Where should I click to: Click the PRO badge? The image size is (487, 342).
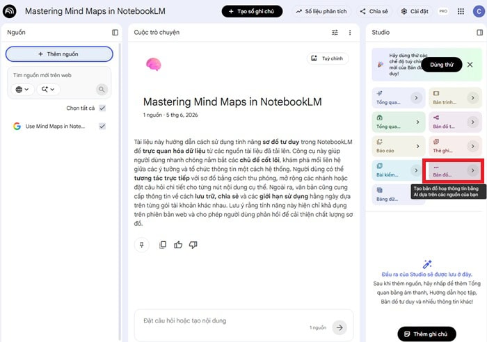coord(443,11)
